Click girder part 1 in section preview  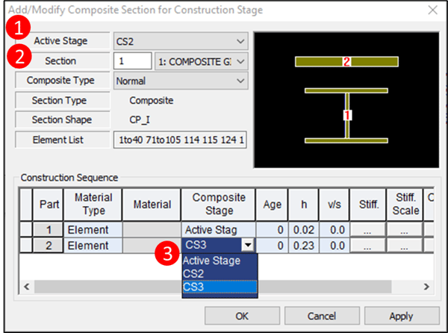(x=347, y=116)
